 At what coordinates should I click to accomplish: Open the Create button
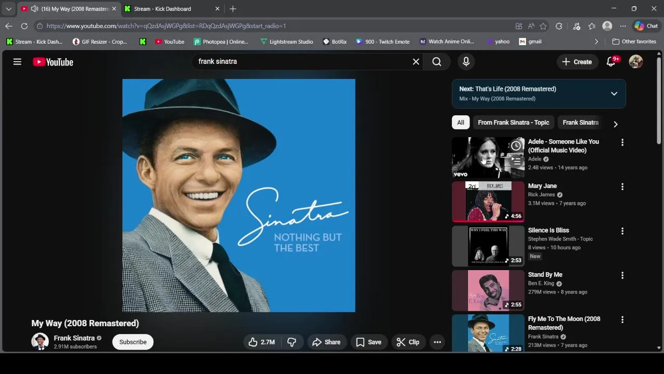click(577, 62)
